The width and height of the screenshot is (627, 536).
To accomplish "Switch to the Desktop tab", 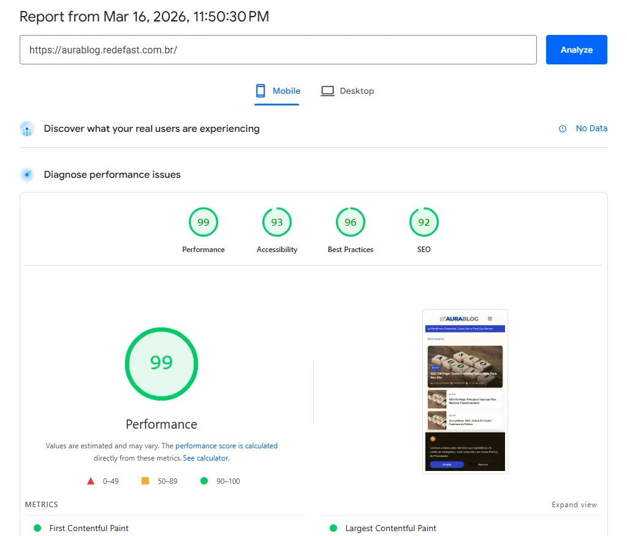I will [x=348, y=91].
